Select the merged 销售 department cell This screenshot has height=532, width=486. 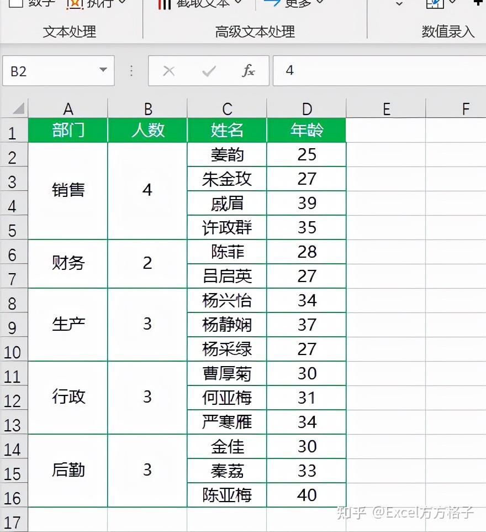point(68,191)
